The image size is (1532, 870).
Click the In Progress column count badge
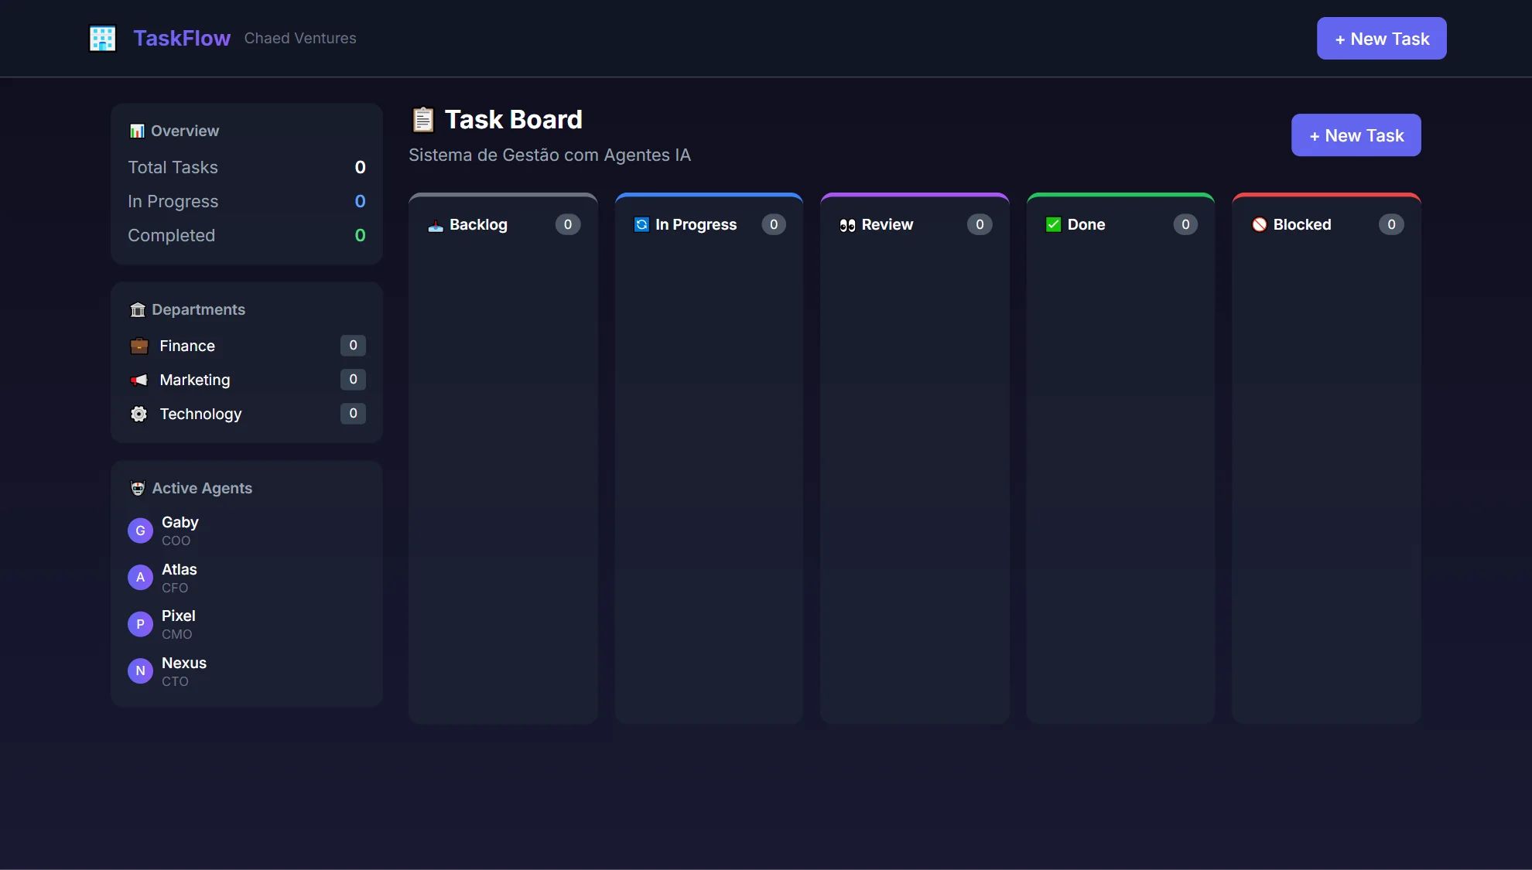[774, 224]
